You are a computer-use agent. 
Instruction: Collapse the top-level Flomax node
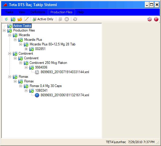tap(10, 77)
